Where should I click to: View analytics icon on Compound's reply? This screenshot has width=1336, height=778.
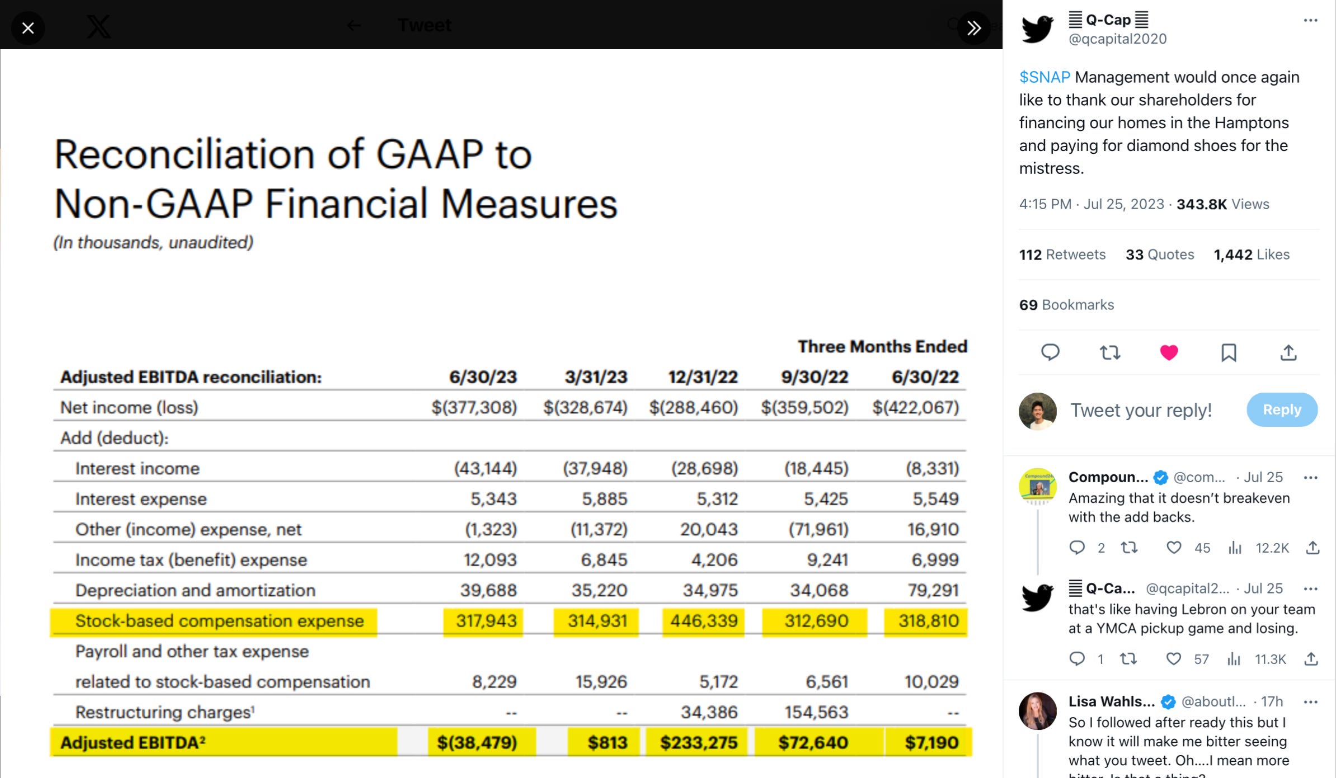(1235, 548)
